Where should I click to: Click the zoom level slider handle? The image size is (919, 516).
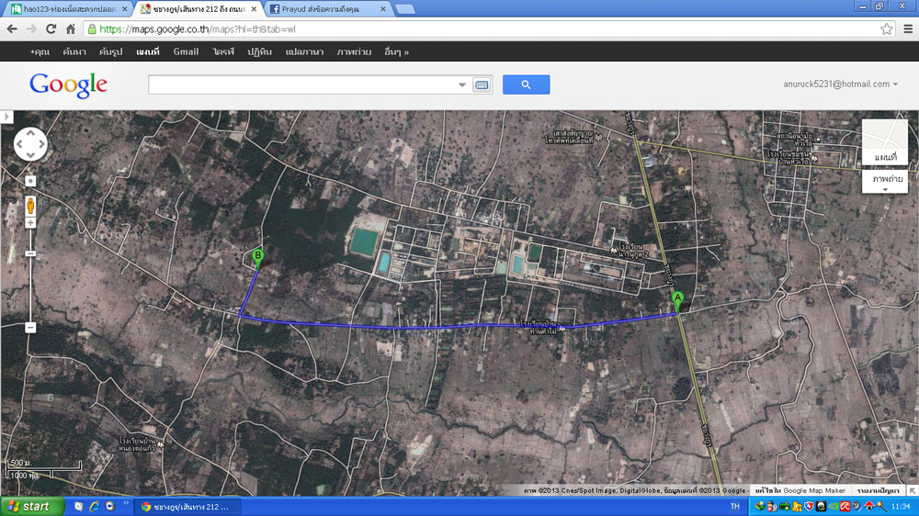30,253
